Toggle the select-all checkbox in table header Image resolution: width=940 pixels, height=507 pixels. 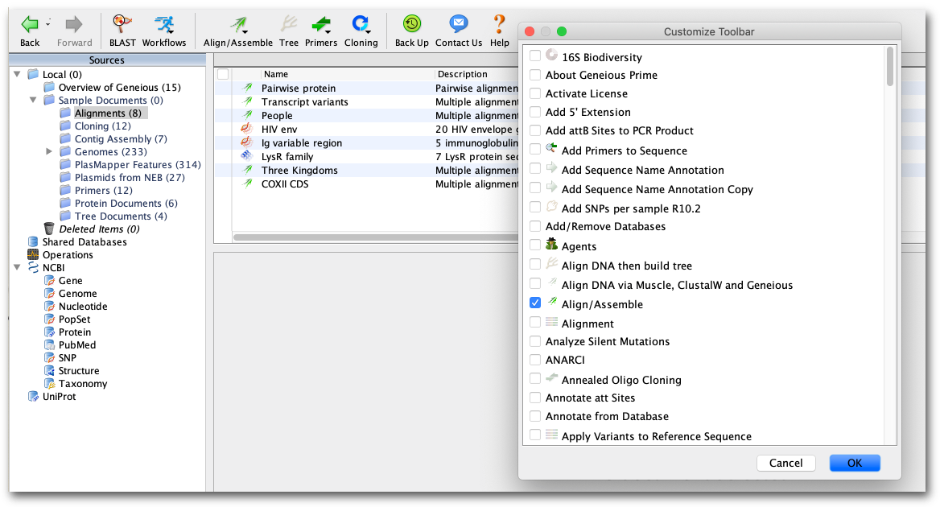coord(223,74)
